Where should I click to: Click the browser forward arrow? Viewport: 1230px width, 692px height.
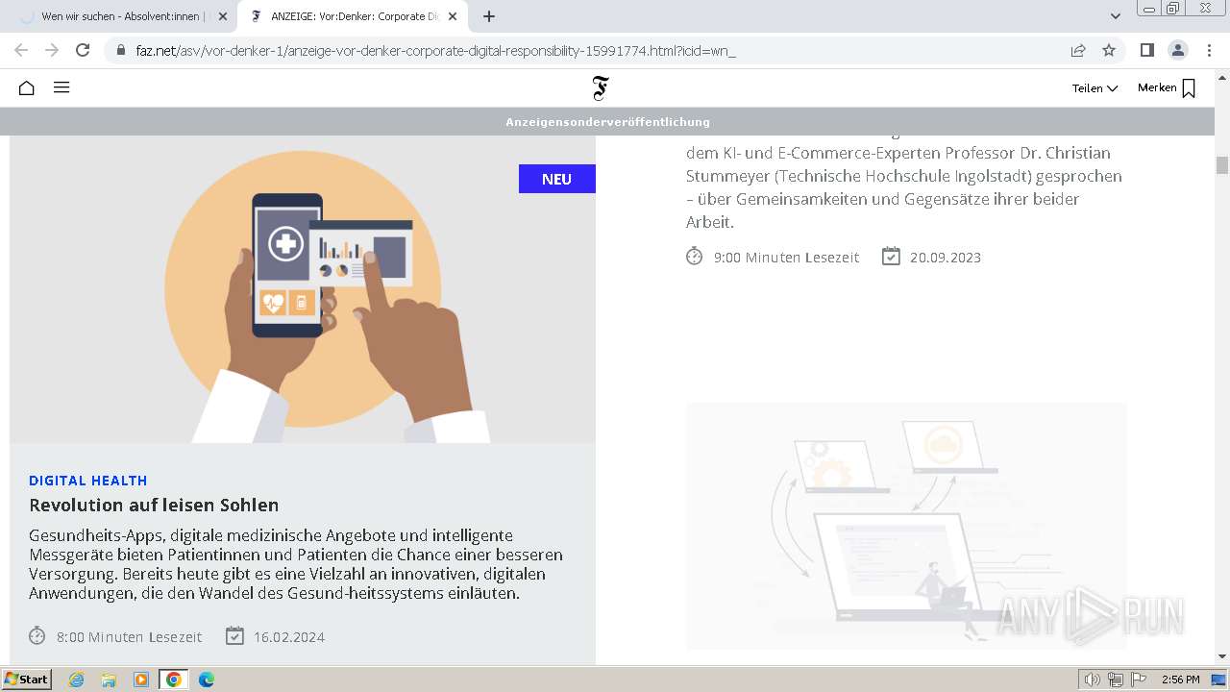pyautogui.click(x=52, y=50)
